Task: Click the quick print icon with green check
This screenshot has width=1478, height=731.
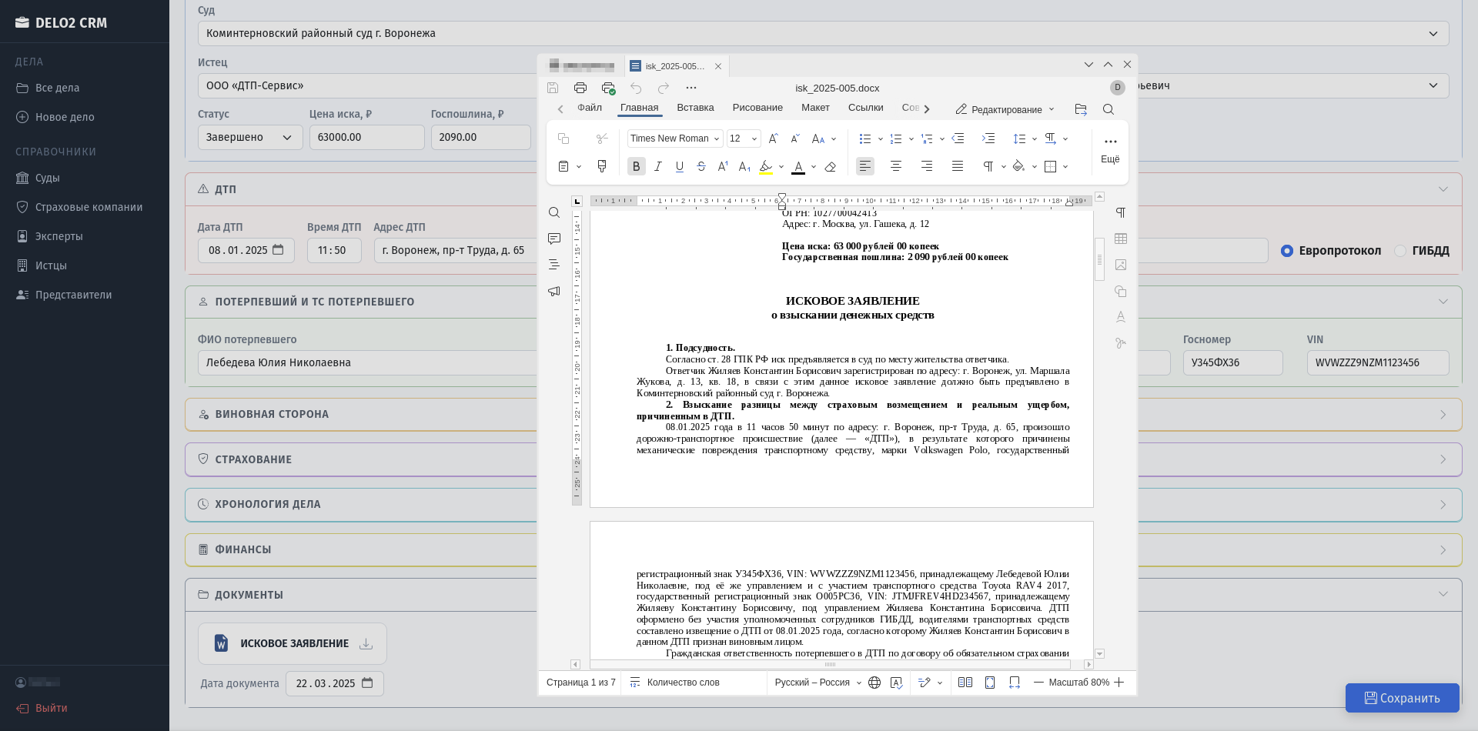Action: pos(608,88)
